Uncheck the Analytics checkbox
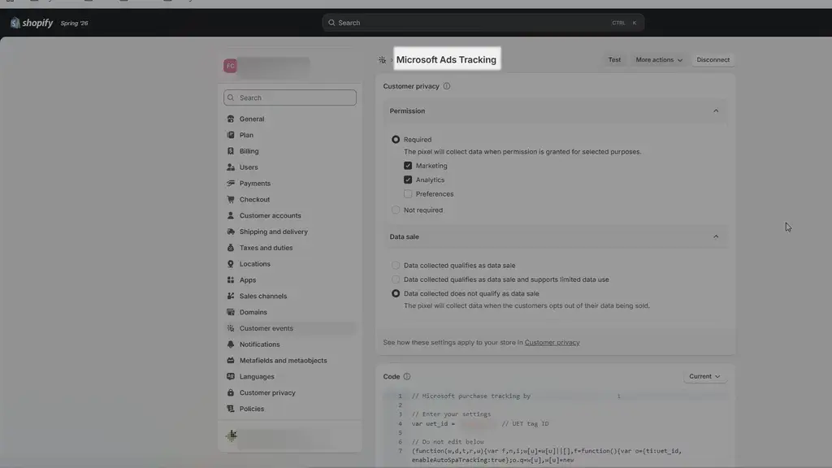This screenshot has height=468, width=832. pyautogui.click(x=408, y=180)
